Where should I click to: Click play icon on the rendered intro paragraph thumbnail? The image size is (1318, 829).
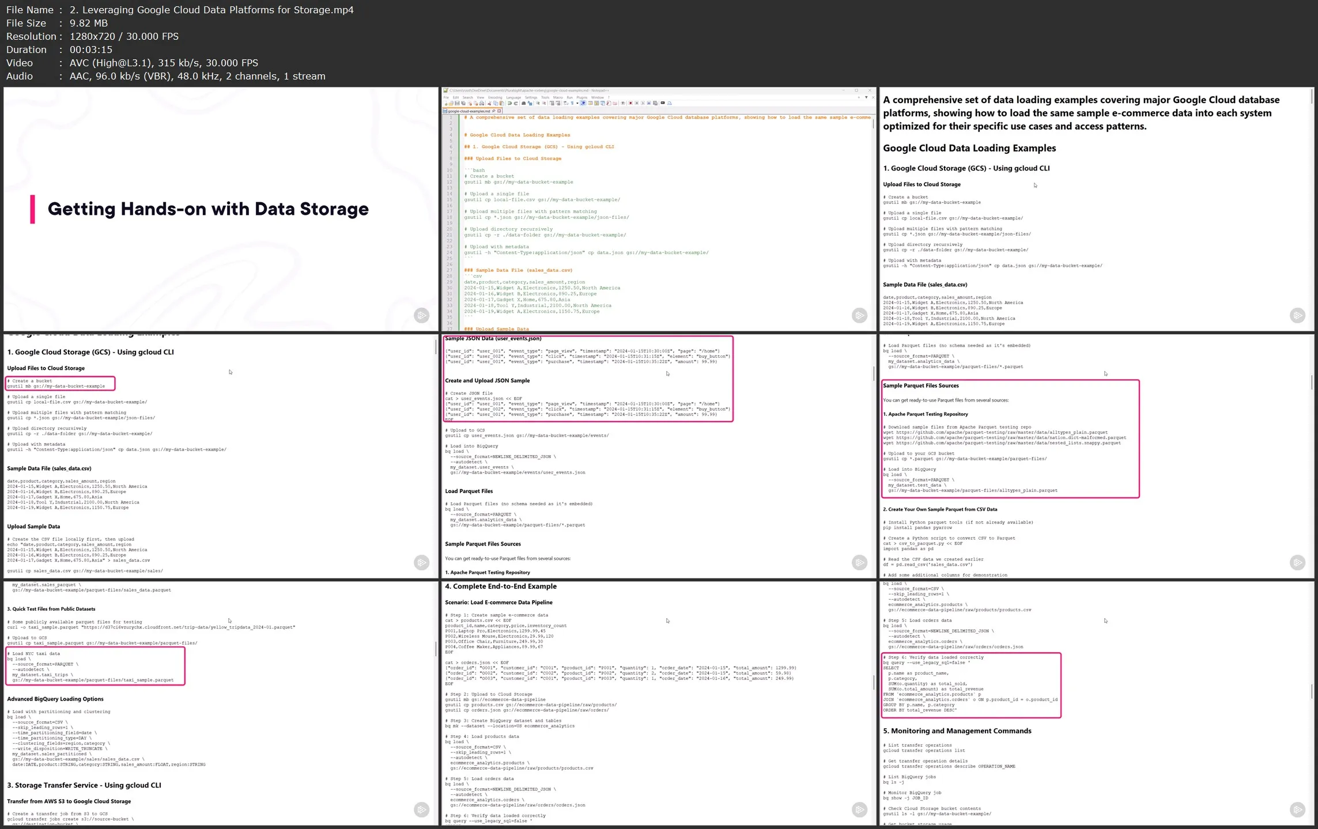(1297, 315)
